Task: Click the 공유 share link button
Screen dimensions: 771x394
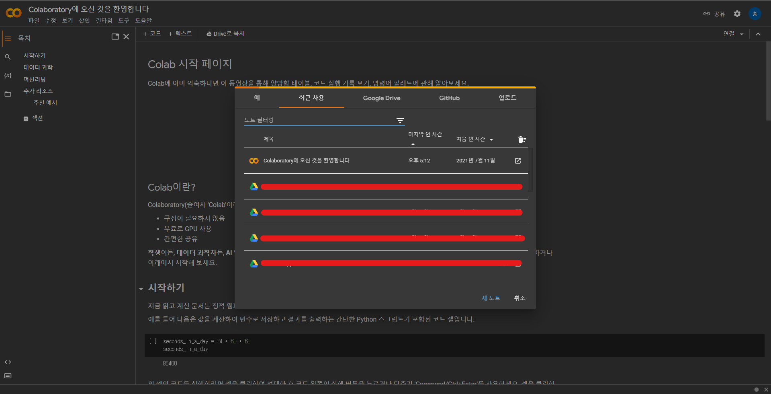Action: [x=714, y=14]
